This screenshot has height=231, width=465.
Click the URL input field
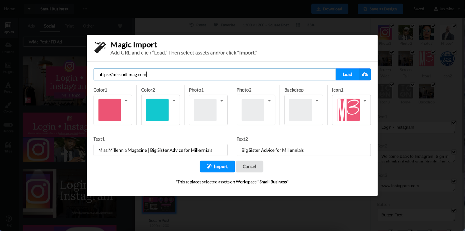(x=214, y=74)
